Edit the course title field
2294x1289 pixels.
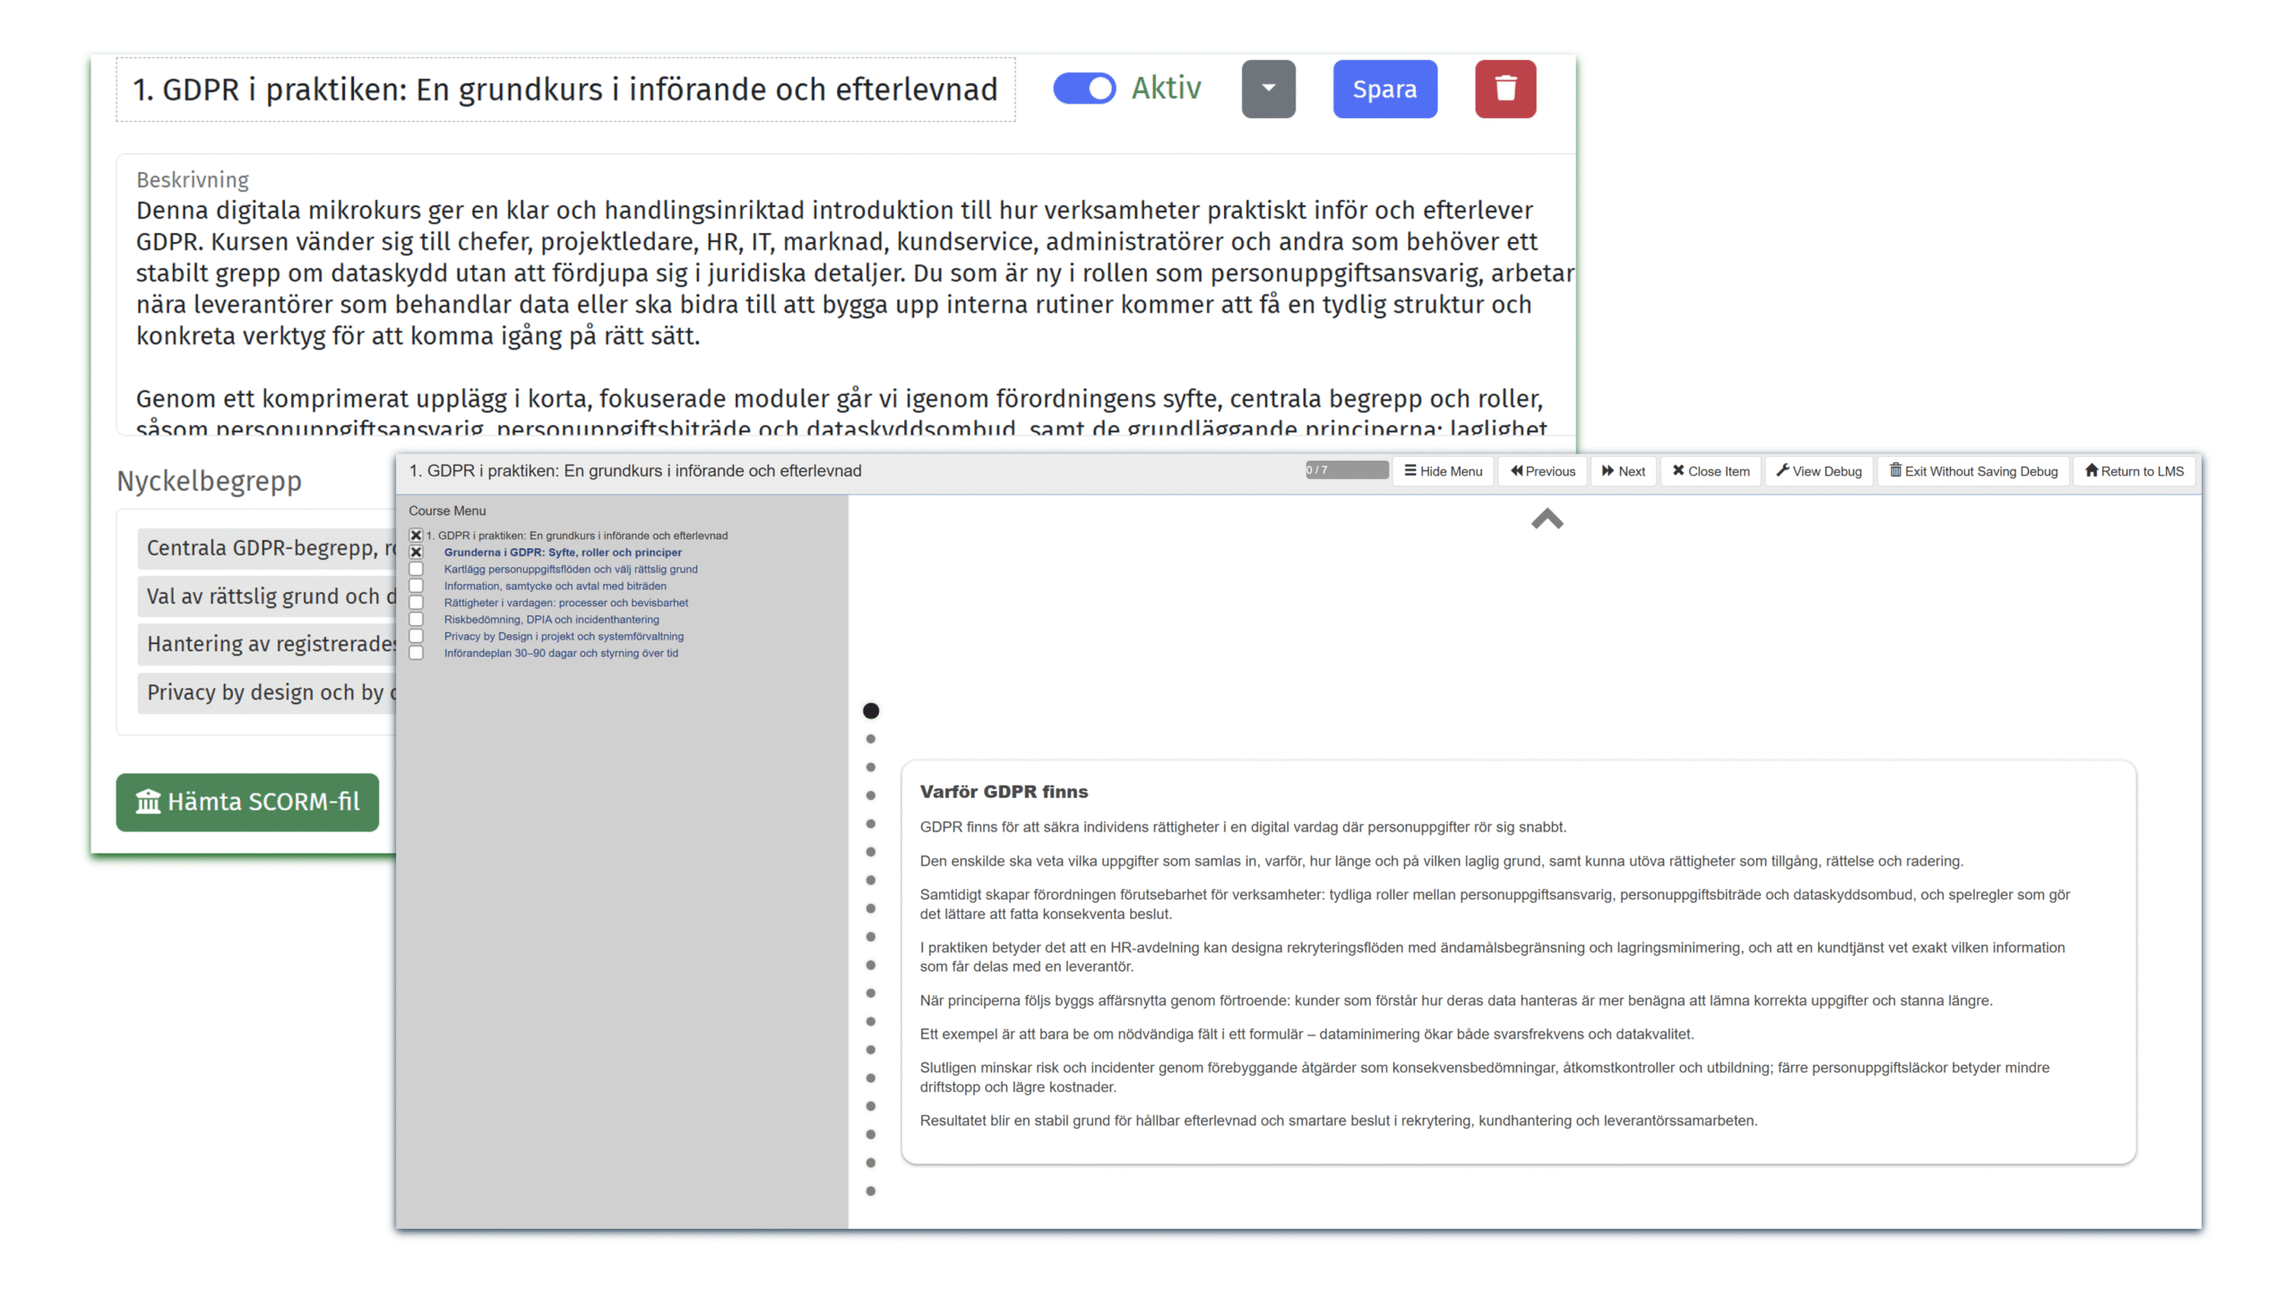(x=565, y=90)
